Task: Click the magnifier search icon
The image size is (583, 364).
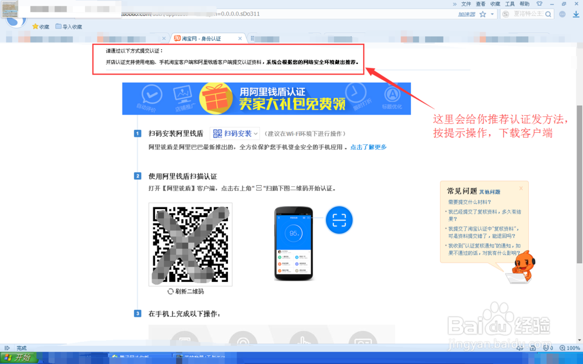Action: point(549,15)
